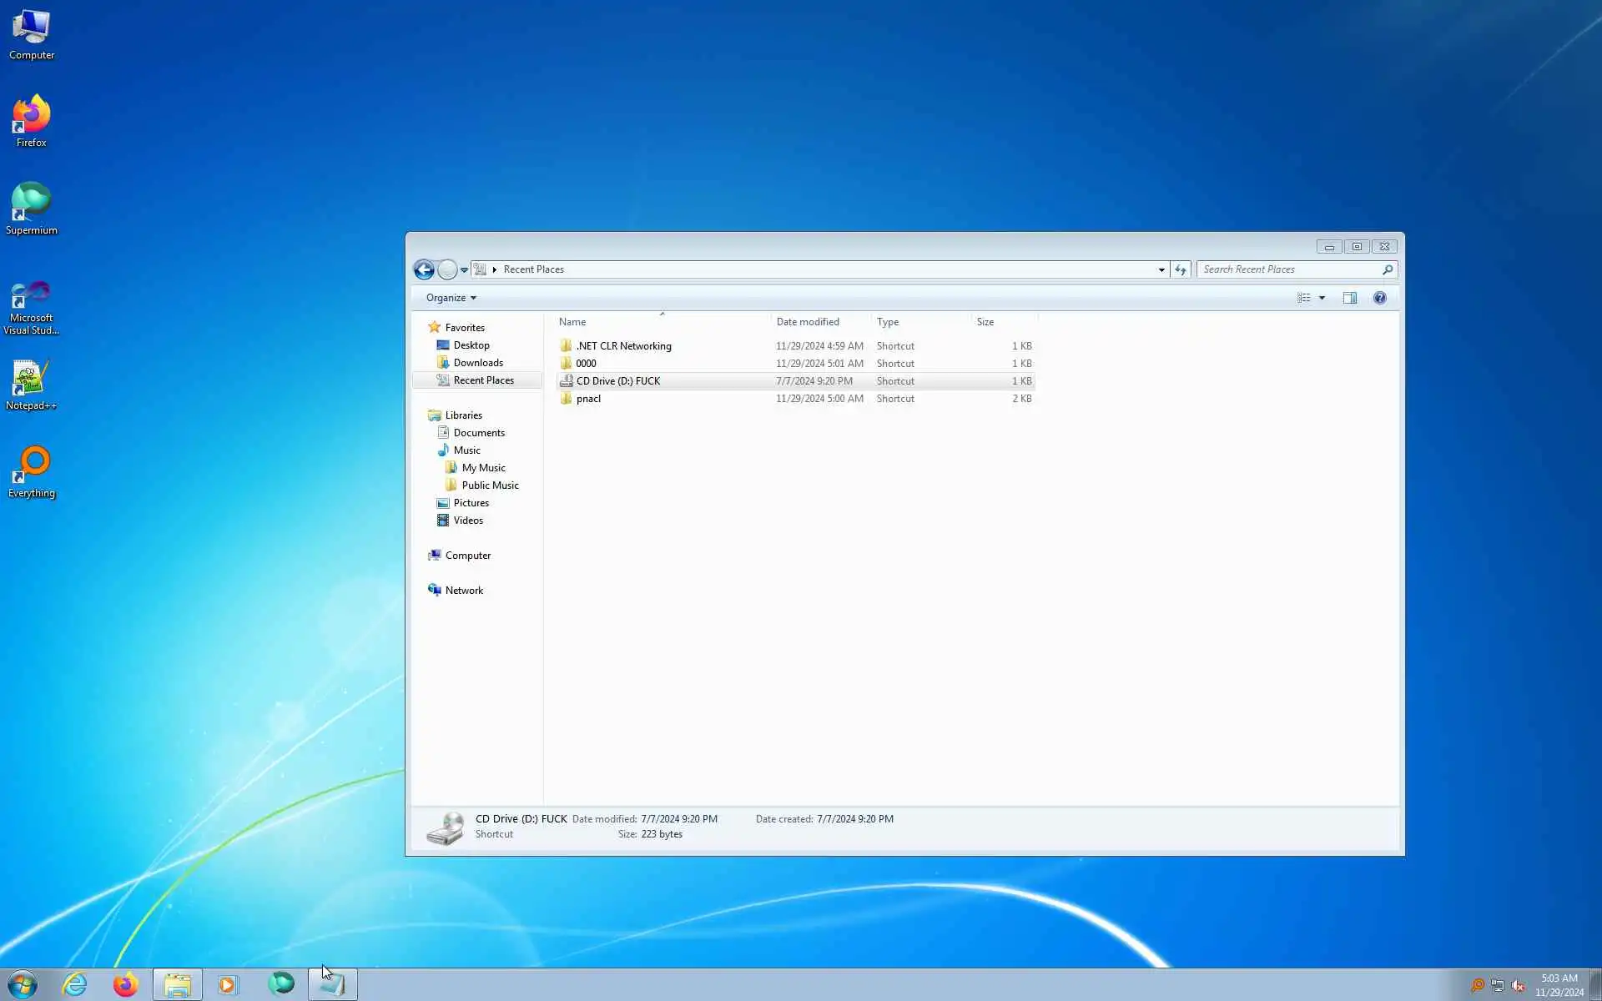
Task: Select Downloads in Favorites
Action: point(477,363)
